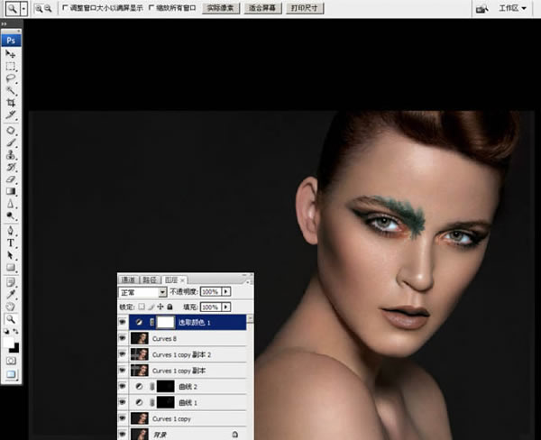The image size is (541, 440).
Task: Click the Zoom Out icon in options bar
Action: coord(48,8)
